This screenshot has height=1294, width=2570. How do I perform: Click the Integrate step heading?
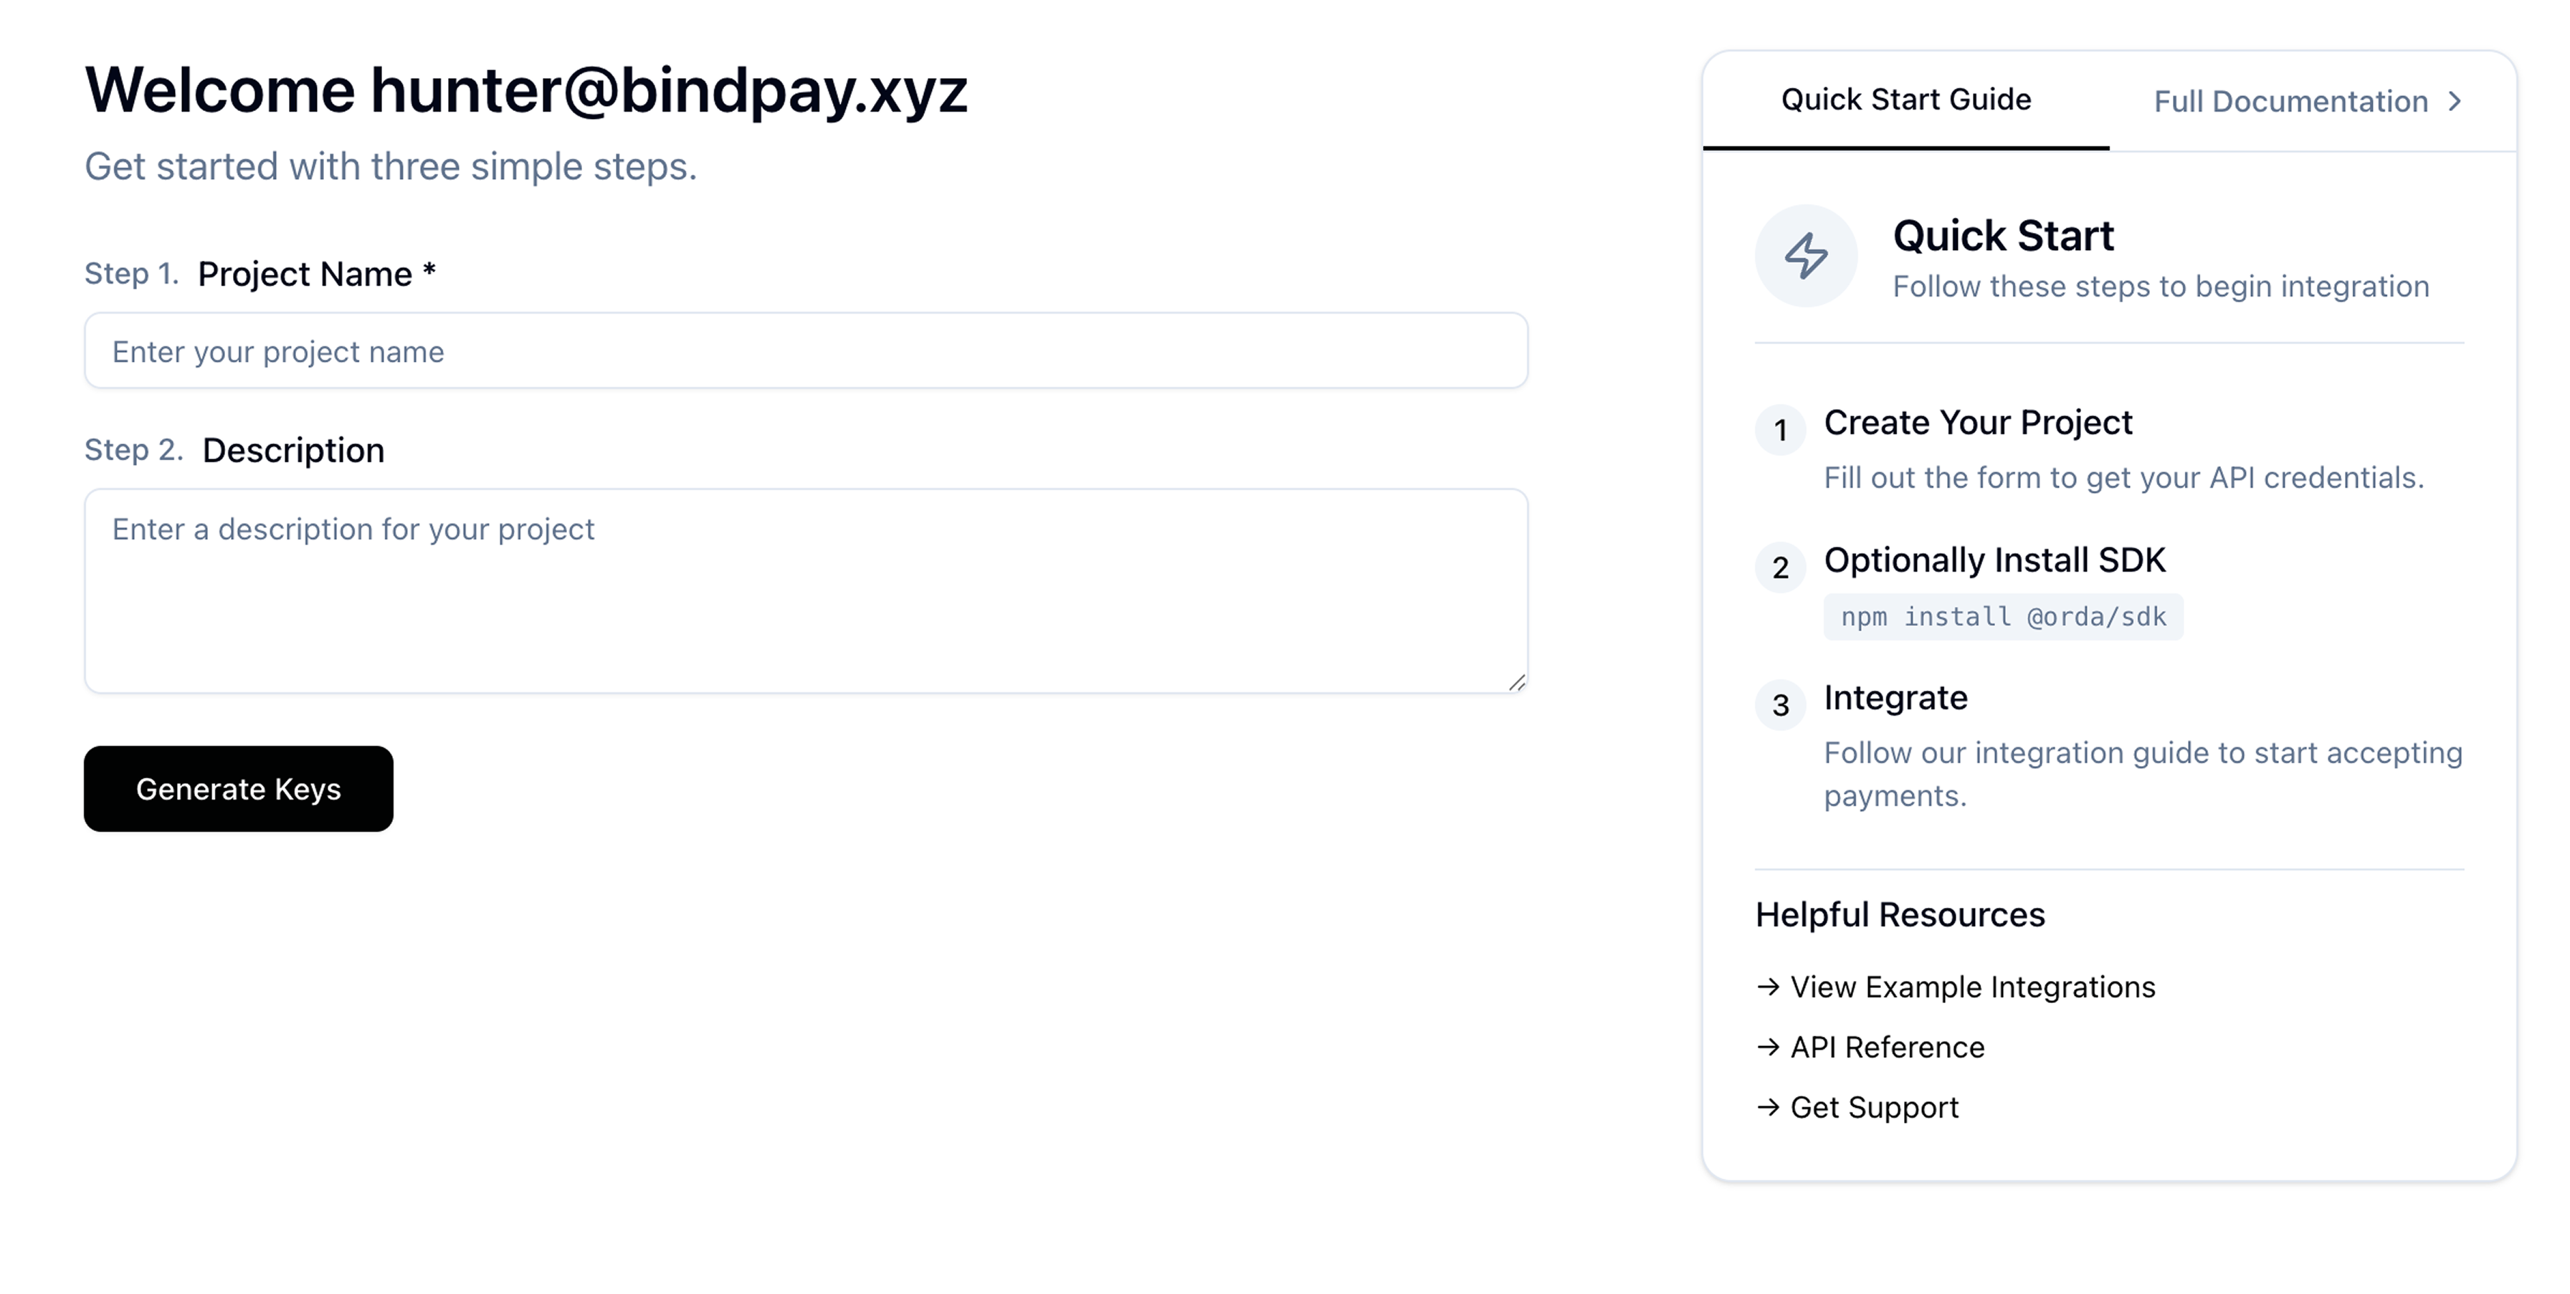tap(1895, 698)
